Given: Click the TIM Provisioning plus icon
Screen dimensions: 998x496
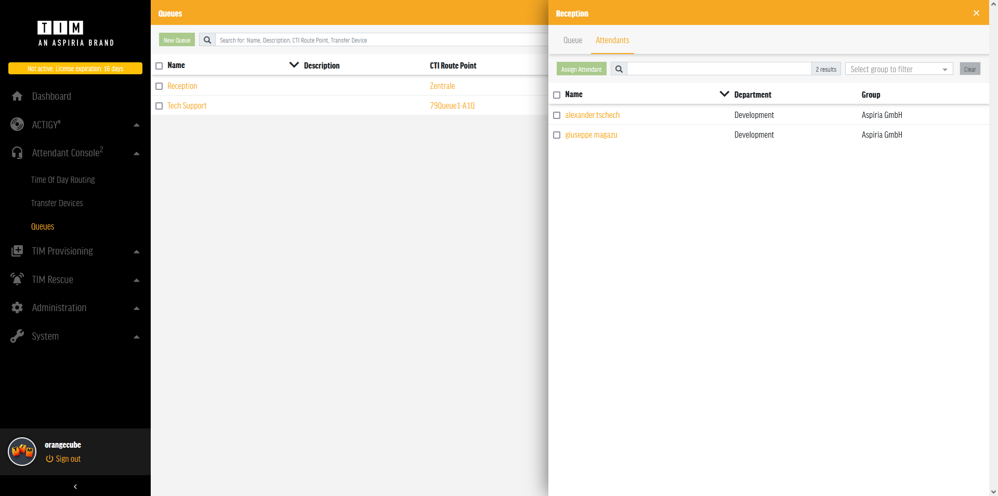Looking at the screenshot, I should pyautogui.click(x=17, y=251).
